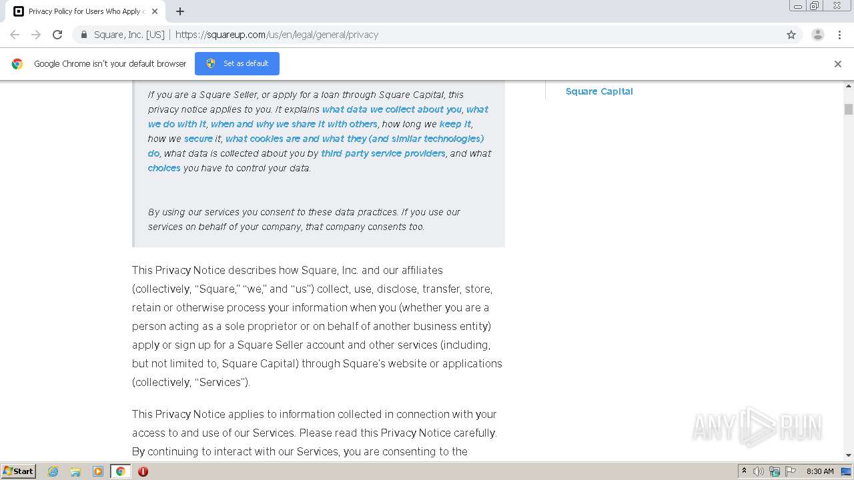
Task: Reload the page with the refresh icon
Action: click(x=57, y=35)
